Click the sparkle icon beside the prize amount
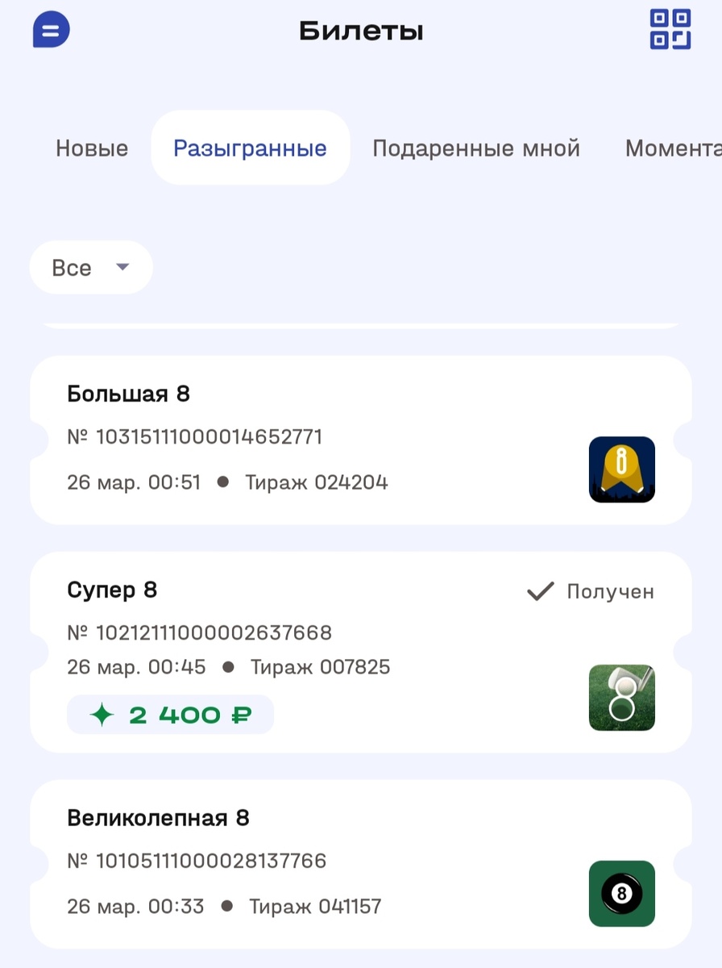 click(x=102, y=714)
